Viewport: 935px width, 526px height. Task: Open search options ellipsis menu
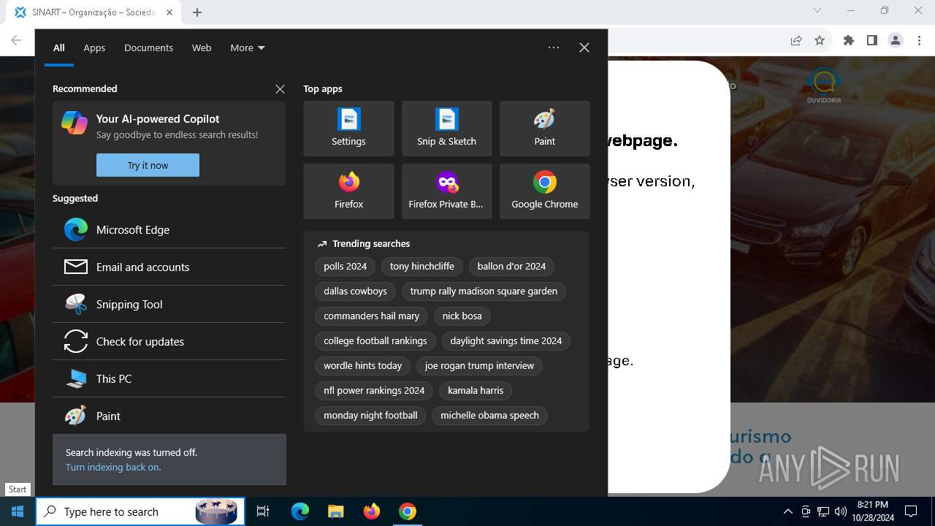click(554, 47)
